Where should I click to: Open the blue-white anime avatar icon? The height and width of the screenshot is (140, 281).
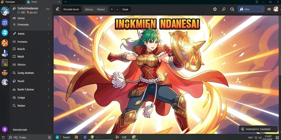(5, 82)
